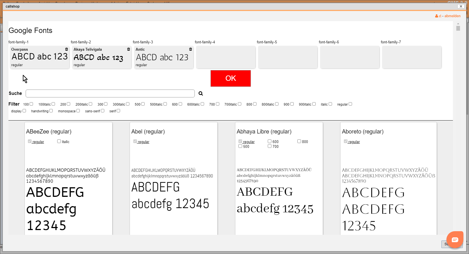Check the 600italic filter
Viewport: 469px width, 254px height.
click(202, 104)
